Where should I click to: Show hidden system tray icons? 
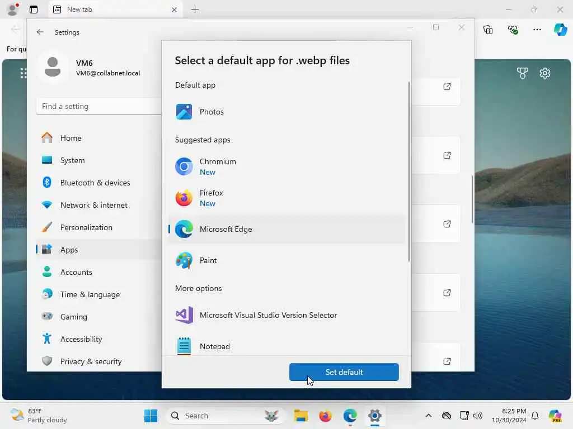click(429, 416)
